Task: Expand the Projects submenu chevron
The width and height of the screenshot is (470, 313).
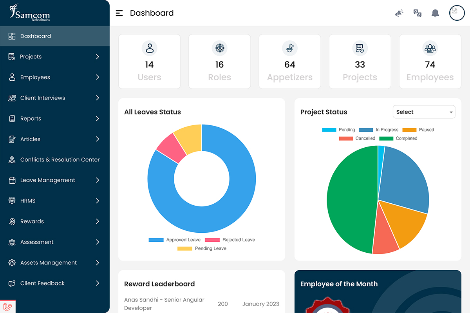Action: tap(98, 57)
